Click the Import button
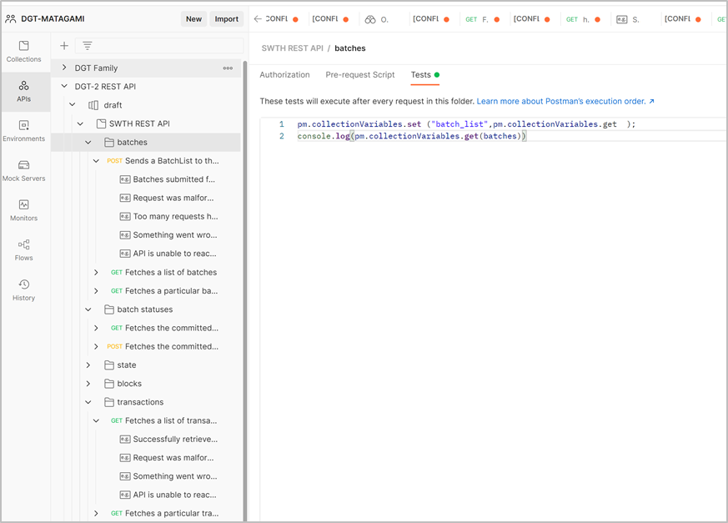The image size is (728, 523). (x=227, y=19)
